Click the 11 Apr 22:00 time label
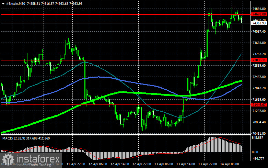This screenshot has width=268, height=168. click(76, 164)
